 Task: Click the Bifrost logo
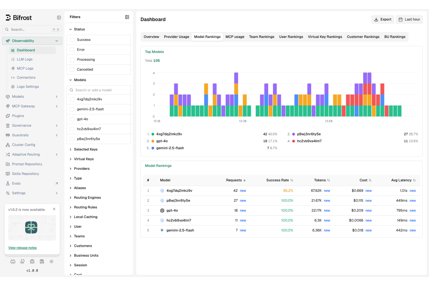tap(19, 18)
